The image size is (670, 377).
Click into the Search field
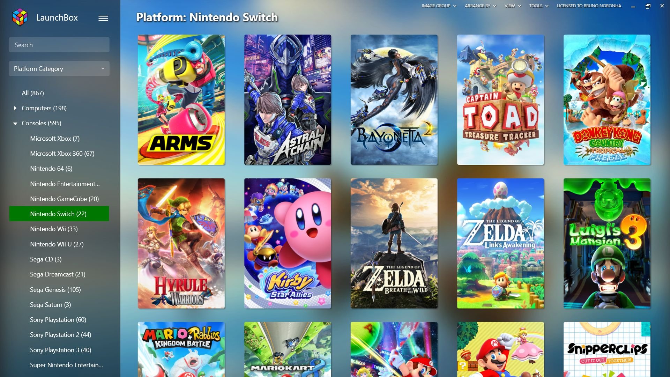click(x=59, y=45)
